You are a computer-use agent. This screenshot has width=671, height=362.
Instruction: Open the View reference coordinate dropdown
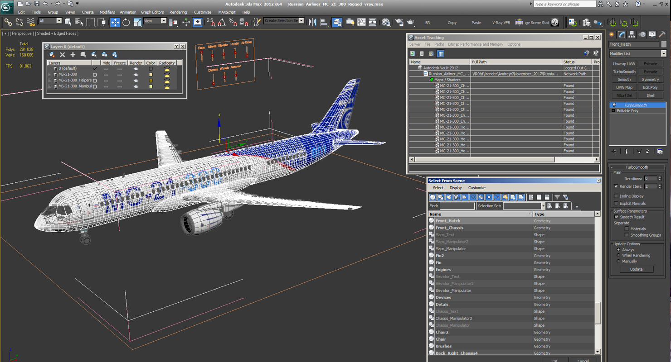155,21
